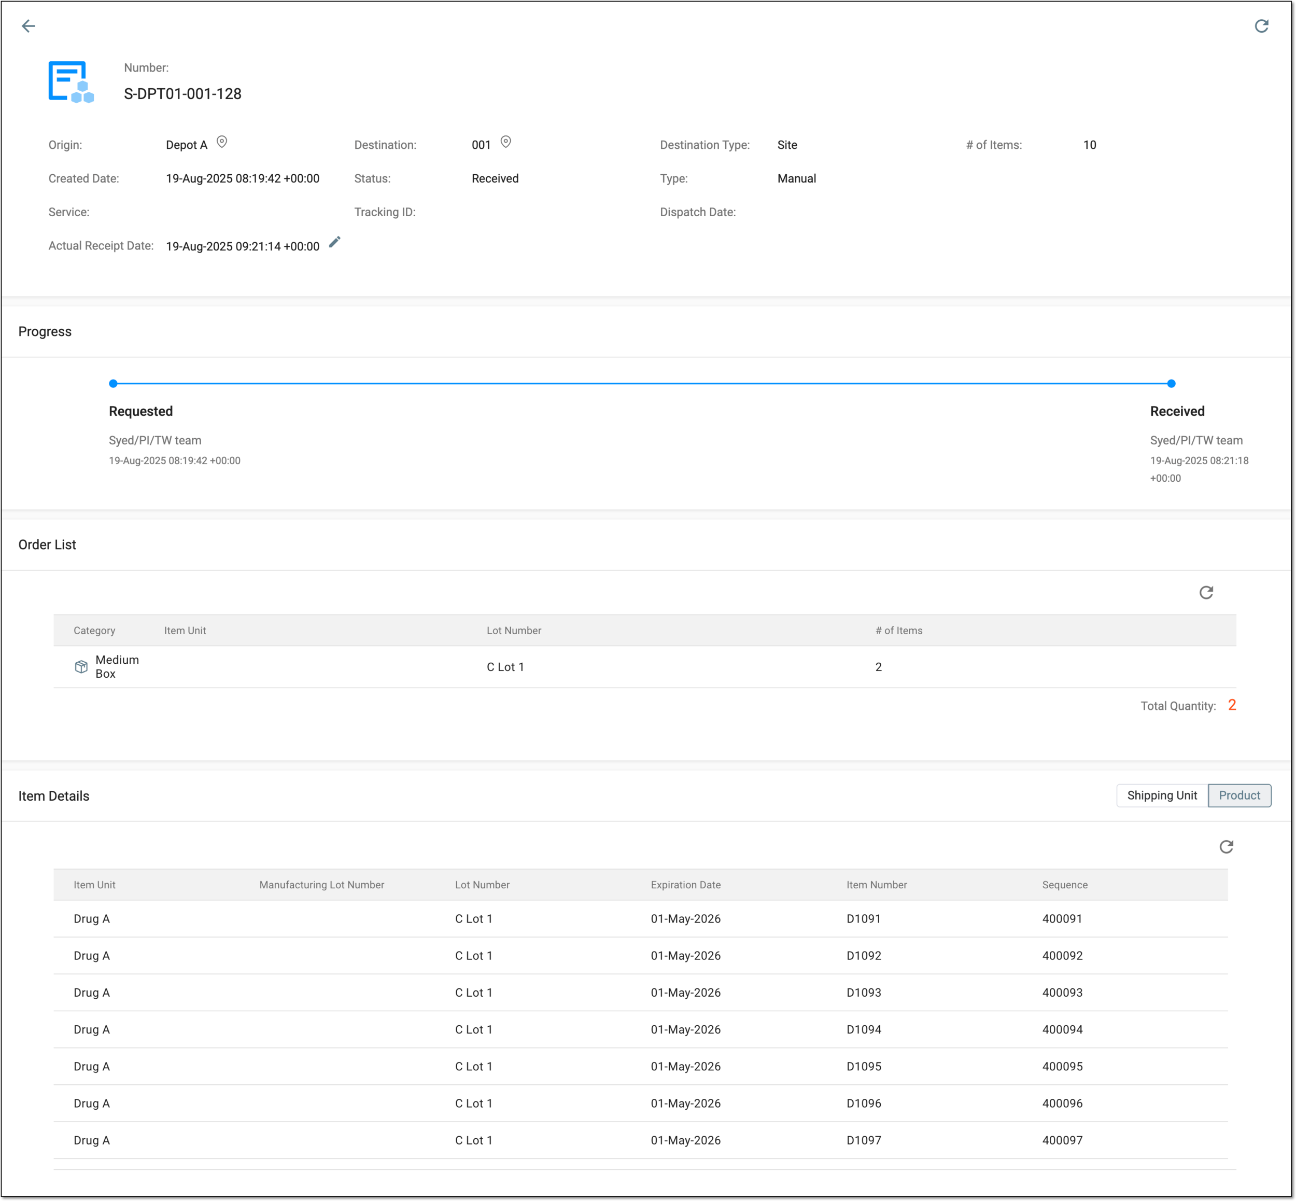
Task: Click Item Number column header
Action: [876, 885]
